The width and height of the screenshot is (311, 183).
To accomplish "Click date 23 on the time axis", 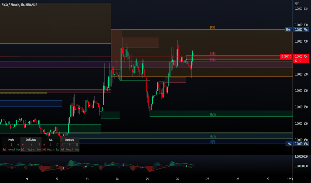I will click(87, 179).
